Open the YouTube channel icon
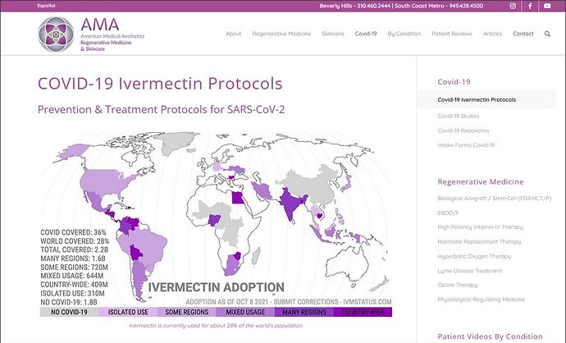Viewport: 566px width, 343px height. (547, 6)
